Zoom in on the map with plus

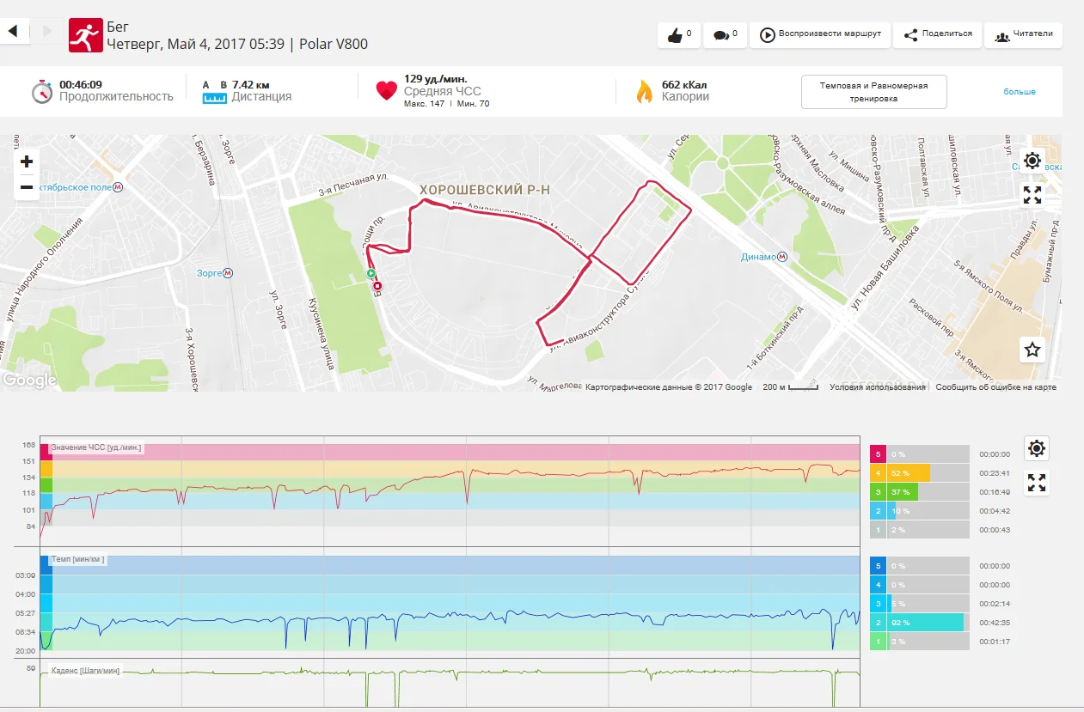(27, 161)
